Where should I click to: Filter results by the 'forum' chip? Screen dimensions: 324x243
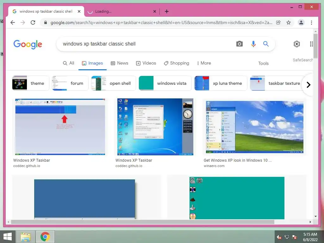pos(70,83)
